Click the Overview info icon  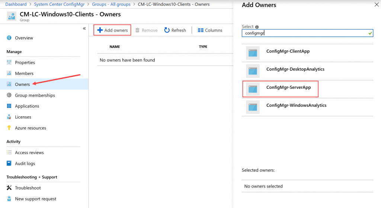click(x=9, y=38)
